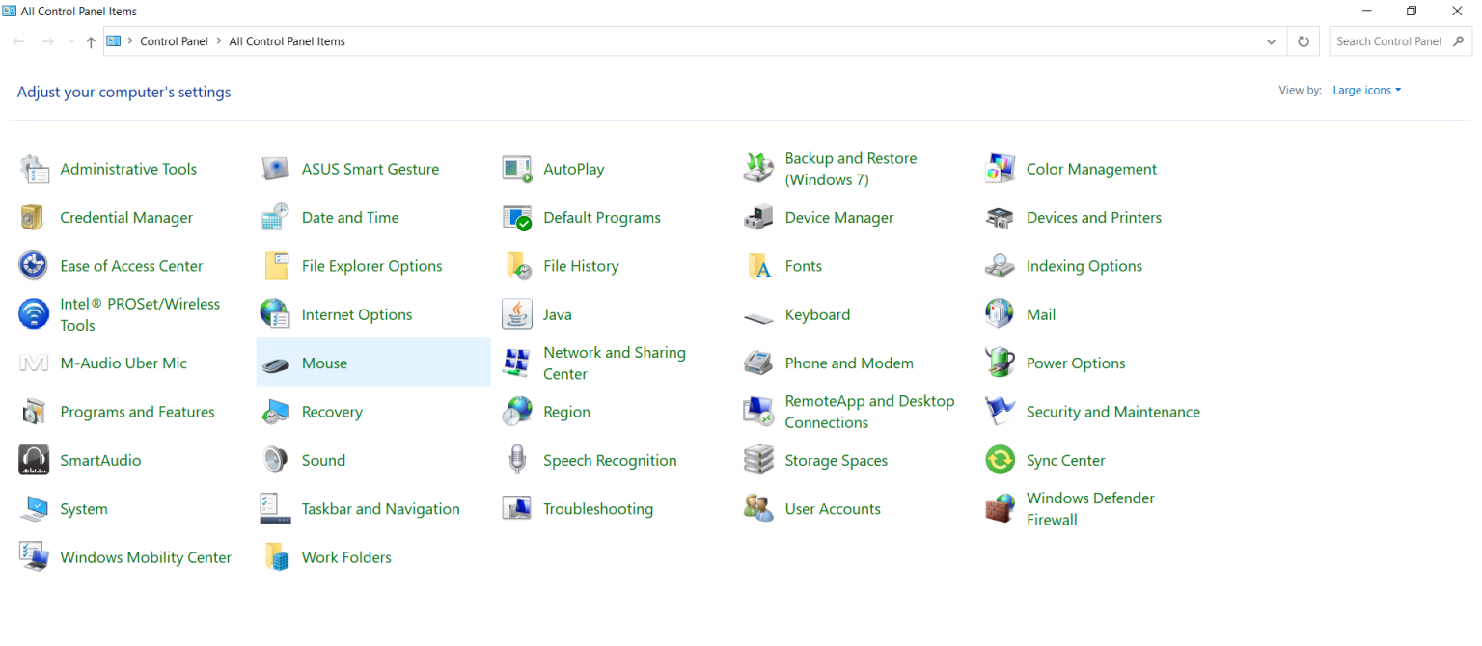Image resolution: width=1482 pixels, height=646 pixels.
Task: Open Intel PROSet/Wireless Tools
Action: click(x=140, y=313)
